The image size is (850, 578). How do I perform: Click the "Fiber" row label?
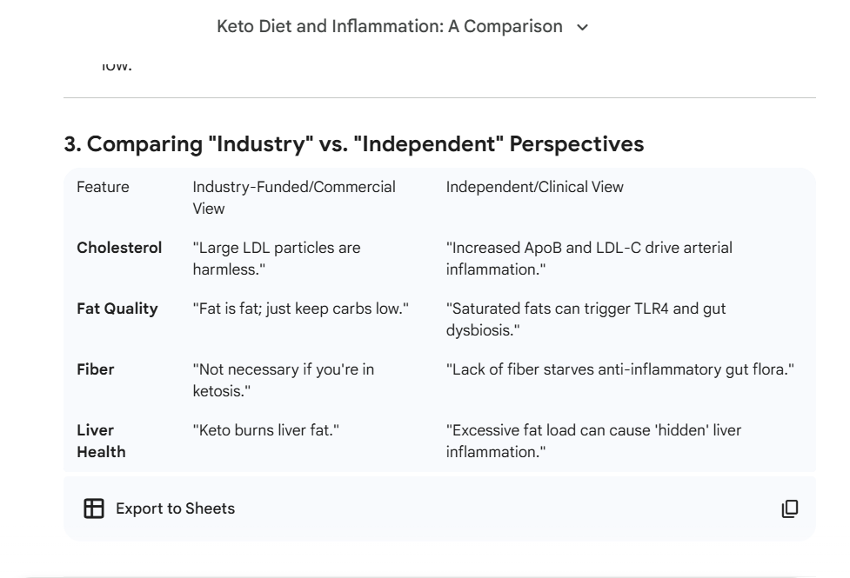tap(96, 369)
